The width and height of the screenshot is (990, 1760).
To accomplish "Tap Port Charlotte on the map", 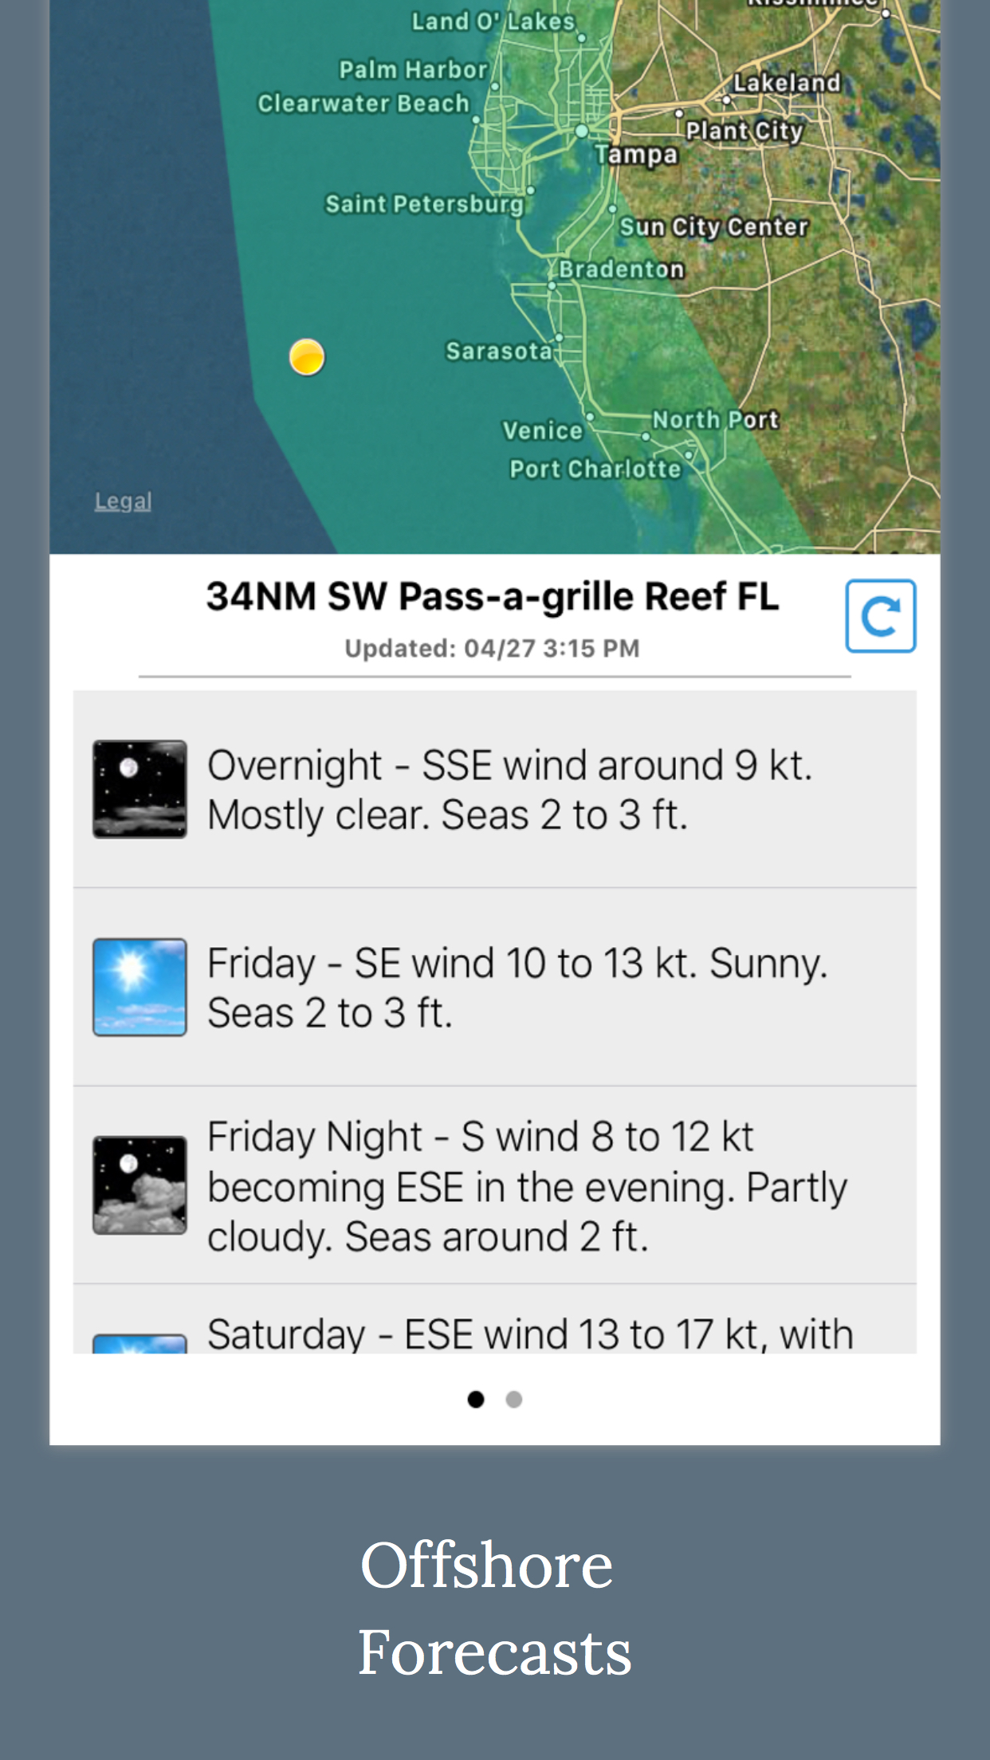I will coord(595,469).
